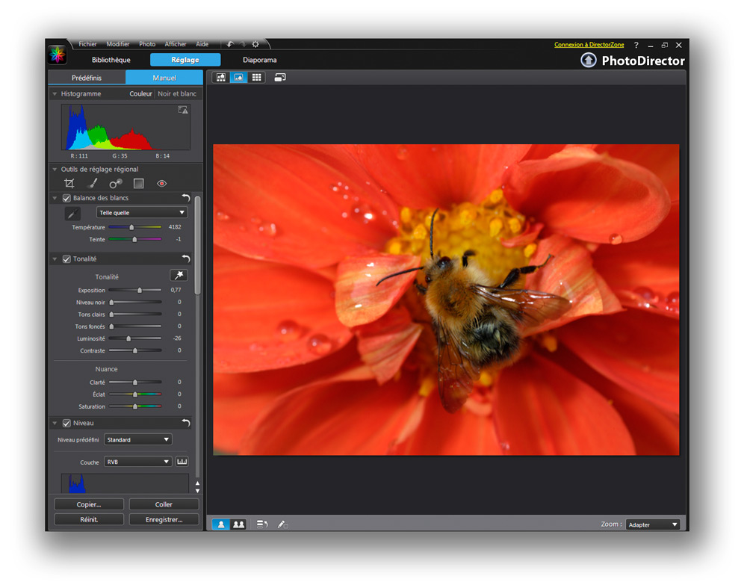
Task: Collapse Outils de réglage régional section
Action: tap(55, 169)
